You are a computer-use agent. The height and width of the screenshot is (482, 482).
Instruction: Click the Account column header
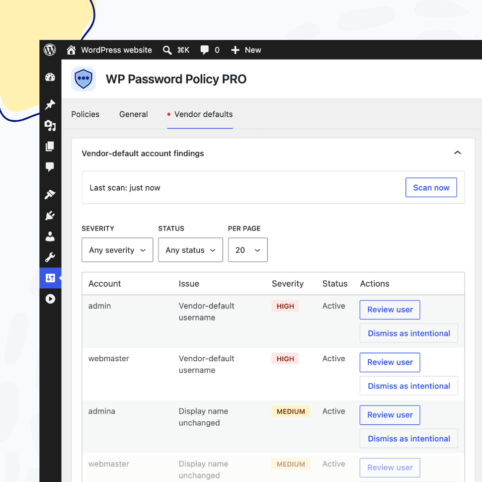[x=104, y=284]
